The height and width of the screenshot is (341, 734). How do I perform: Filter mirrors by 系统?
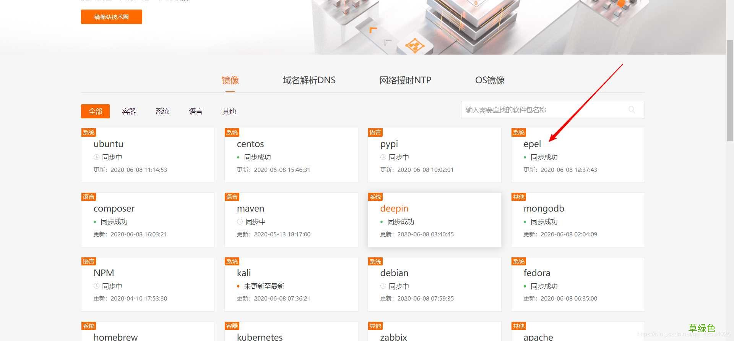point(162,111)
